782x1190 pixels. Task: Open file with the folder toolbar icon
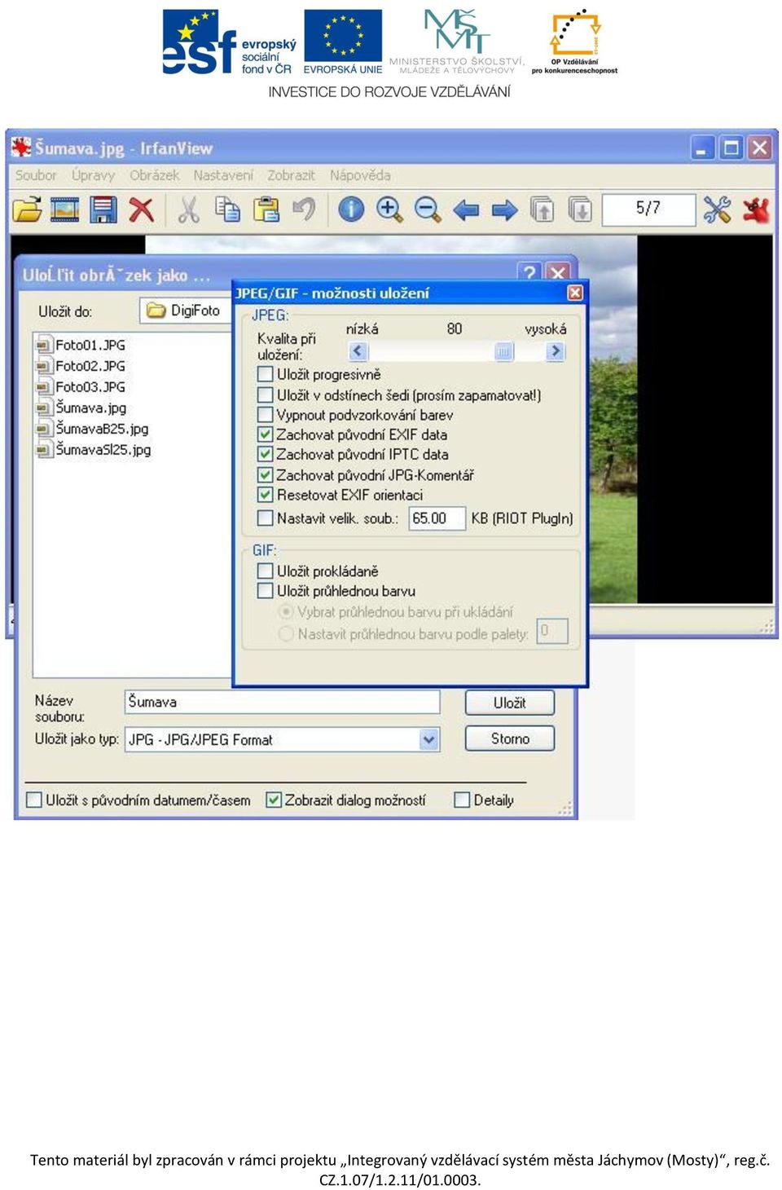(27, 209)
